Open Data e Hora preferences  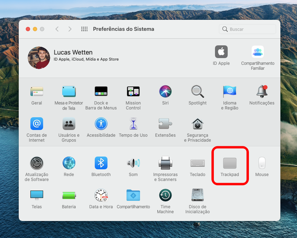[x=101, y=195]
